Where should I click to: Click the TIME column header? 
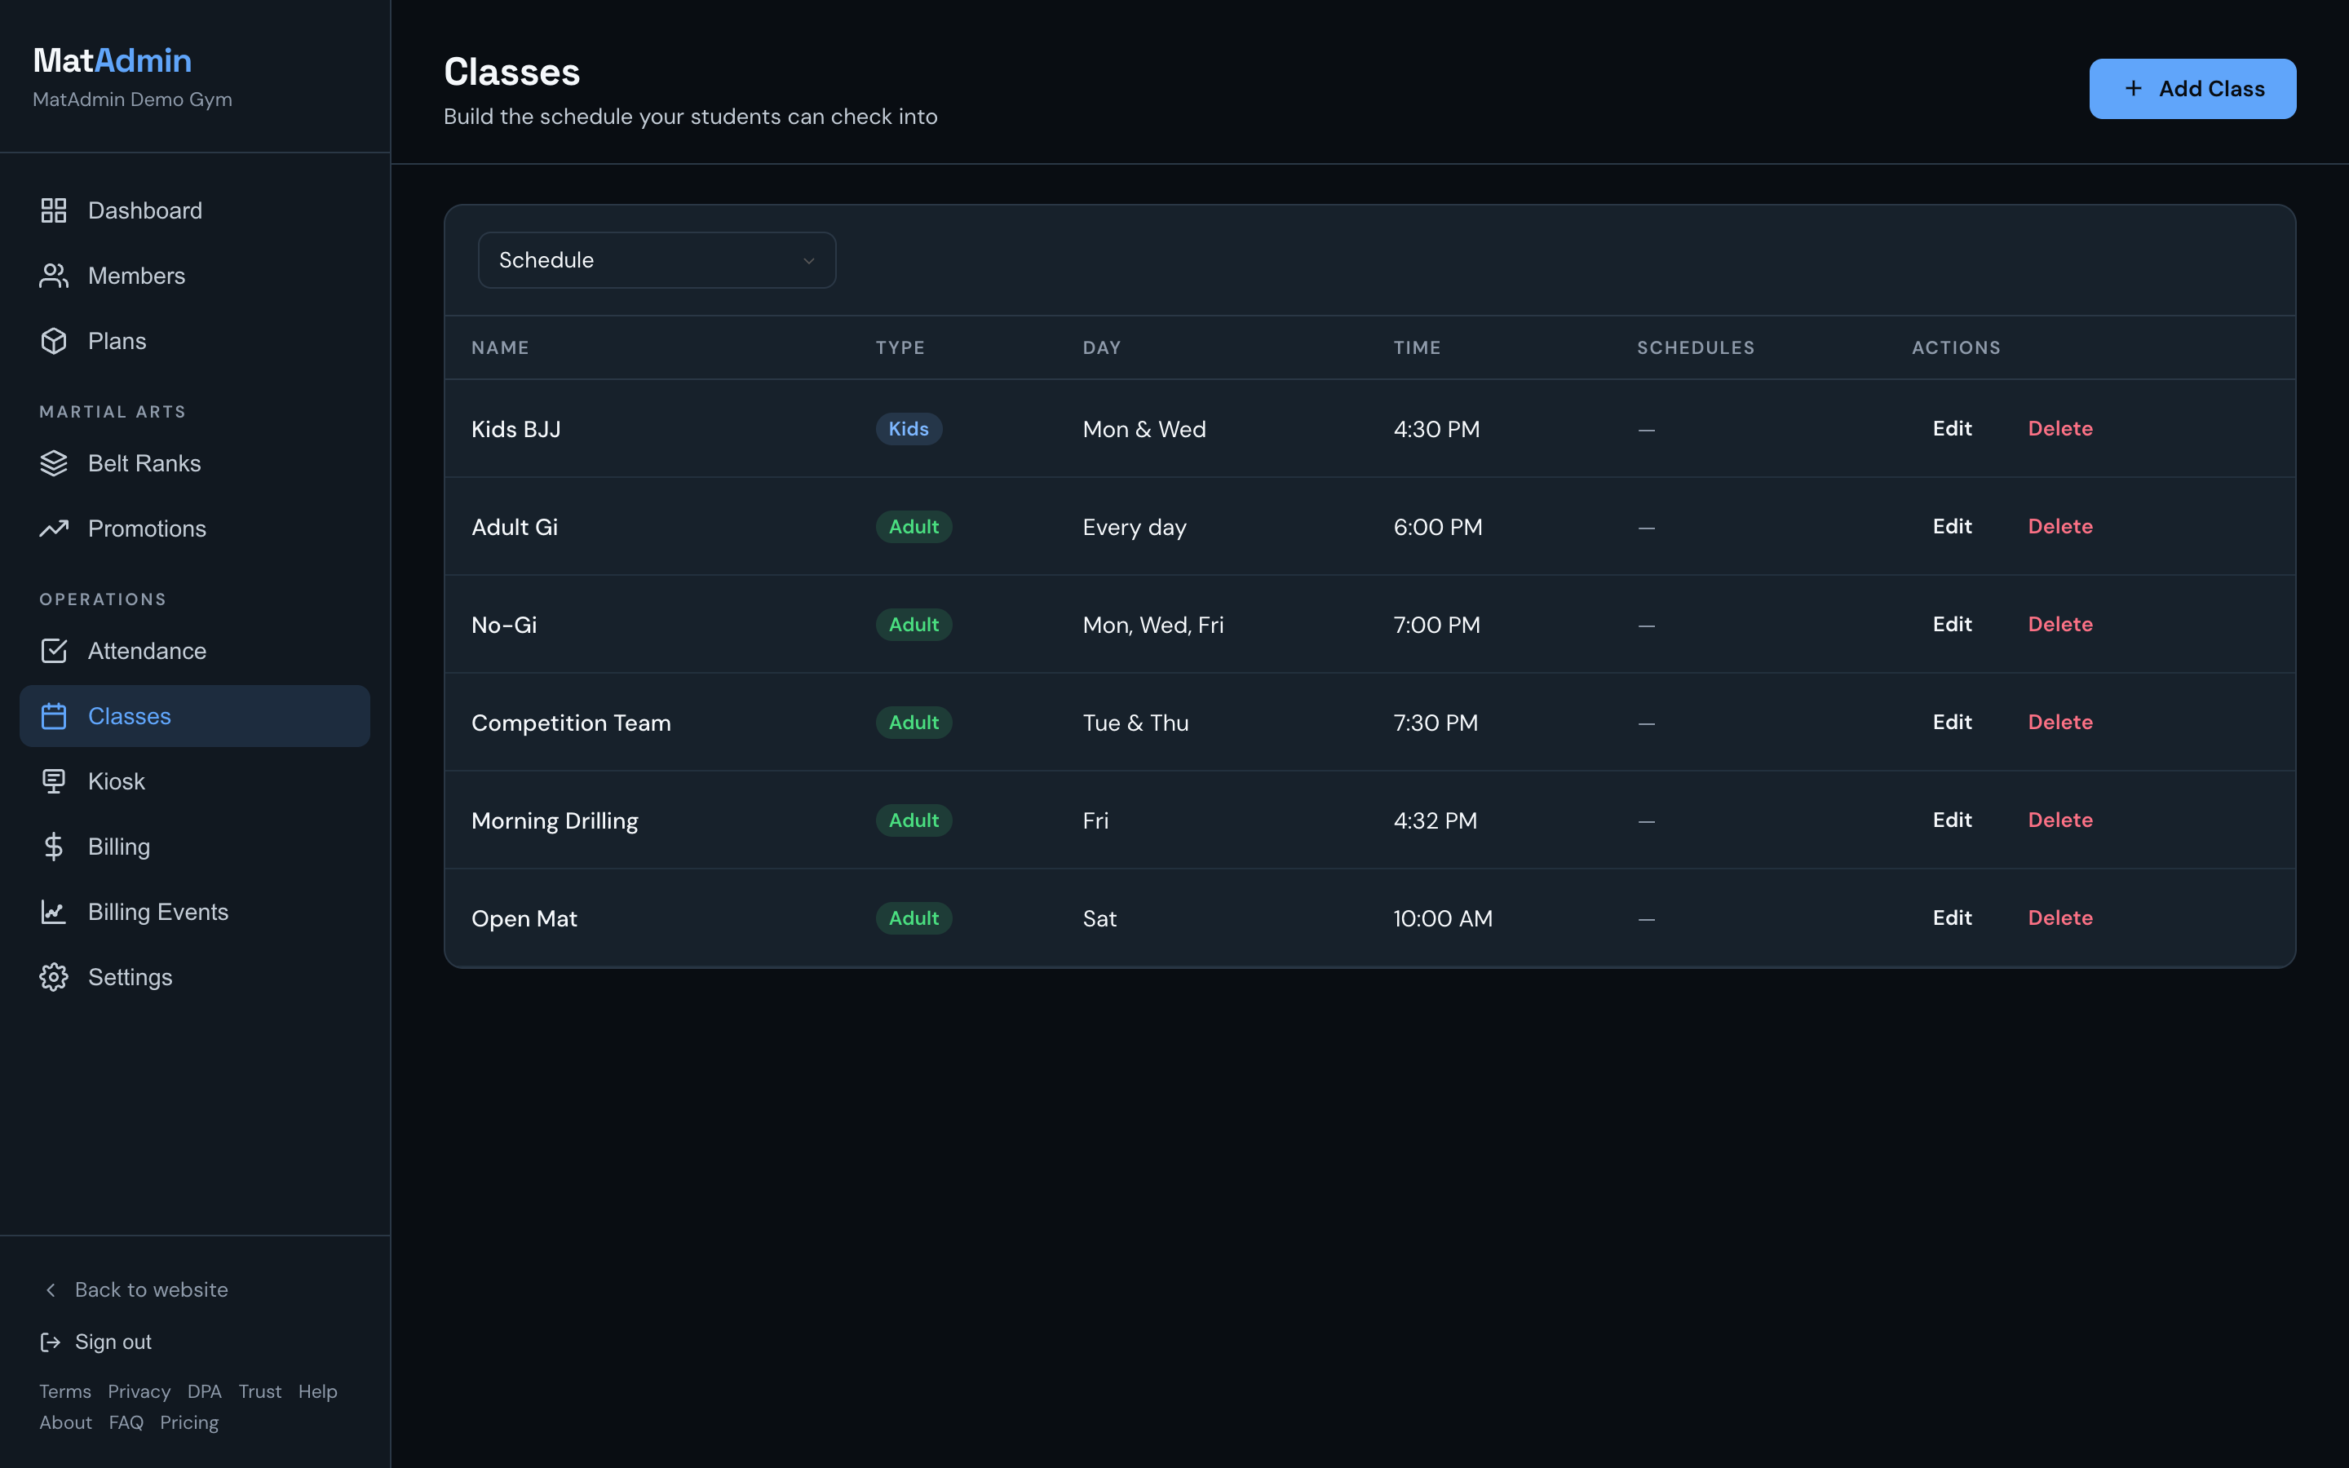(1418, 347)
